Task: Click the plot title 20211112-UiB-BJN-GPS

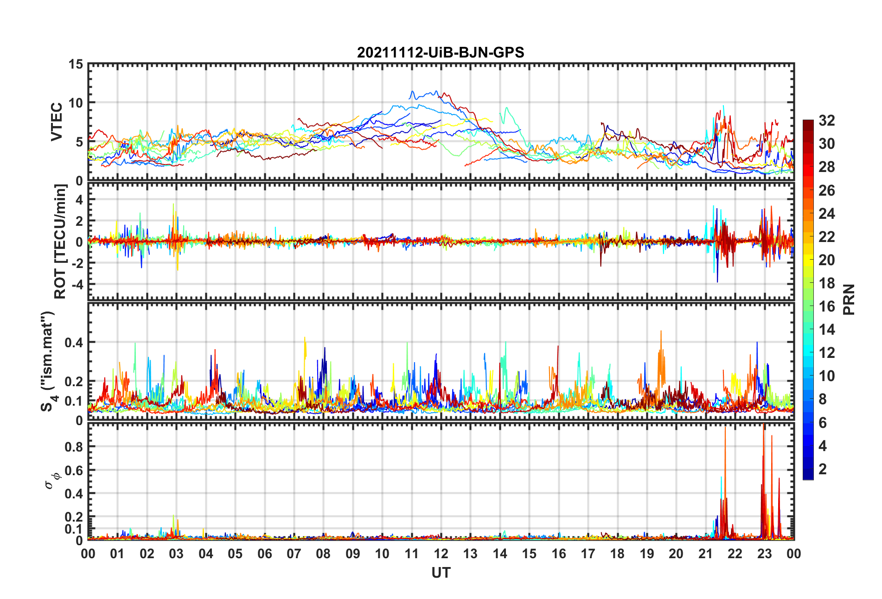Action: coord(441,52)
